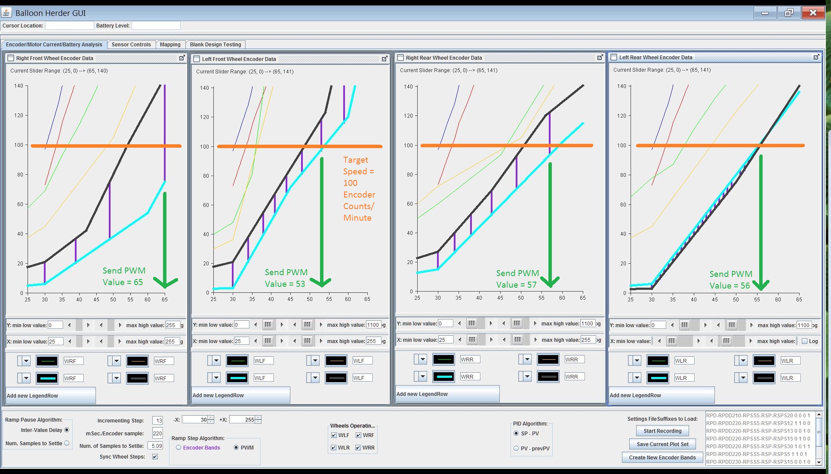Uncheck the WLF wheel checkbox
831x474 pixels.
tap(334, 435)
